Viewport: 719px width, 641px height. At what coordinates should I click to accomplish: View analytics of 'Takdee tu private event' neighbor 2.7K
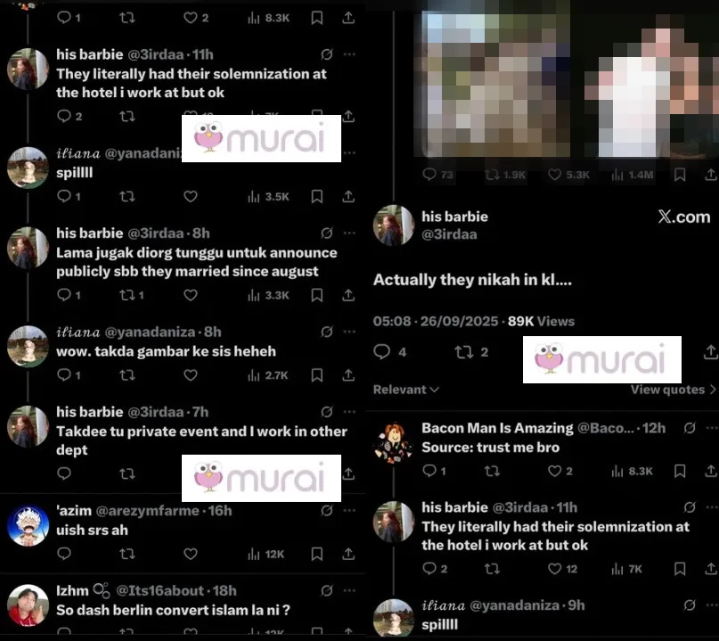tap(268, 375)
